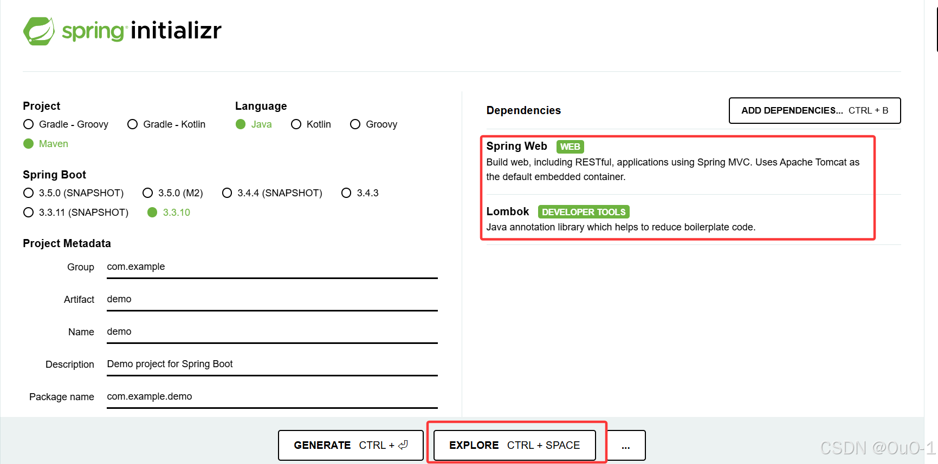Viewport: 938px width, 464px height.
Task: Click the Dependencies heading
Action: click(x=523, y=110)
